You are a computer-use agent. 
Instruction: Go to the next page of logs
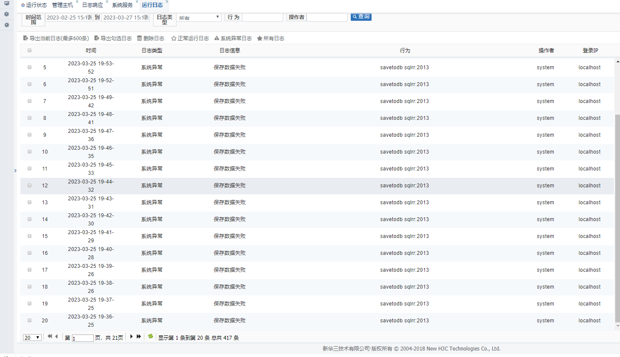click(131, 336)
